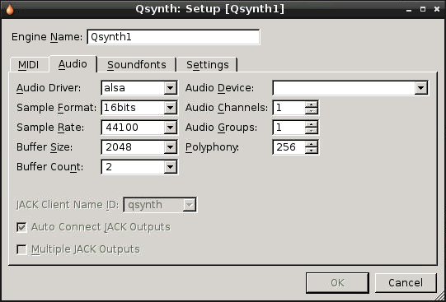446x302 pixels.
Task: Maximize the Qsynth Setup window
Action: click(x=423, y=9)
